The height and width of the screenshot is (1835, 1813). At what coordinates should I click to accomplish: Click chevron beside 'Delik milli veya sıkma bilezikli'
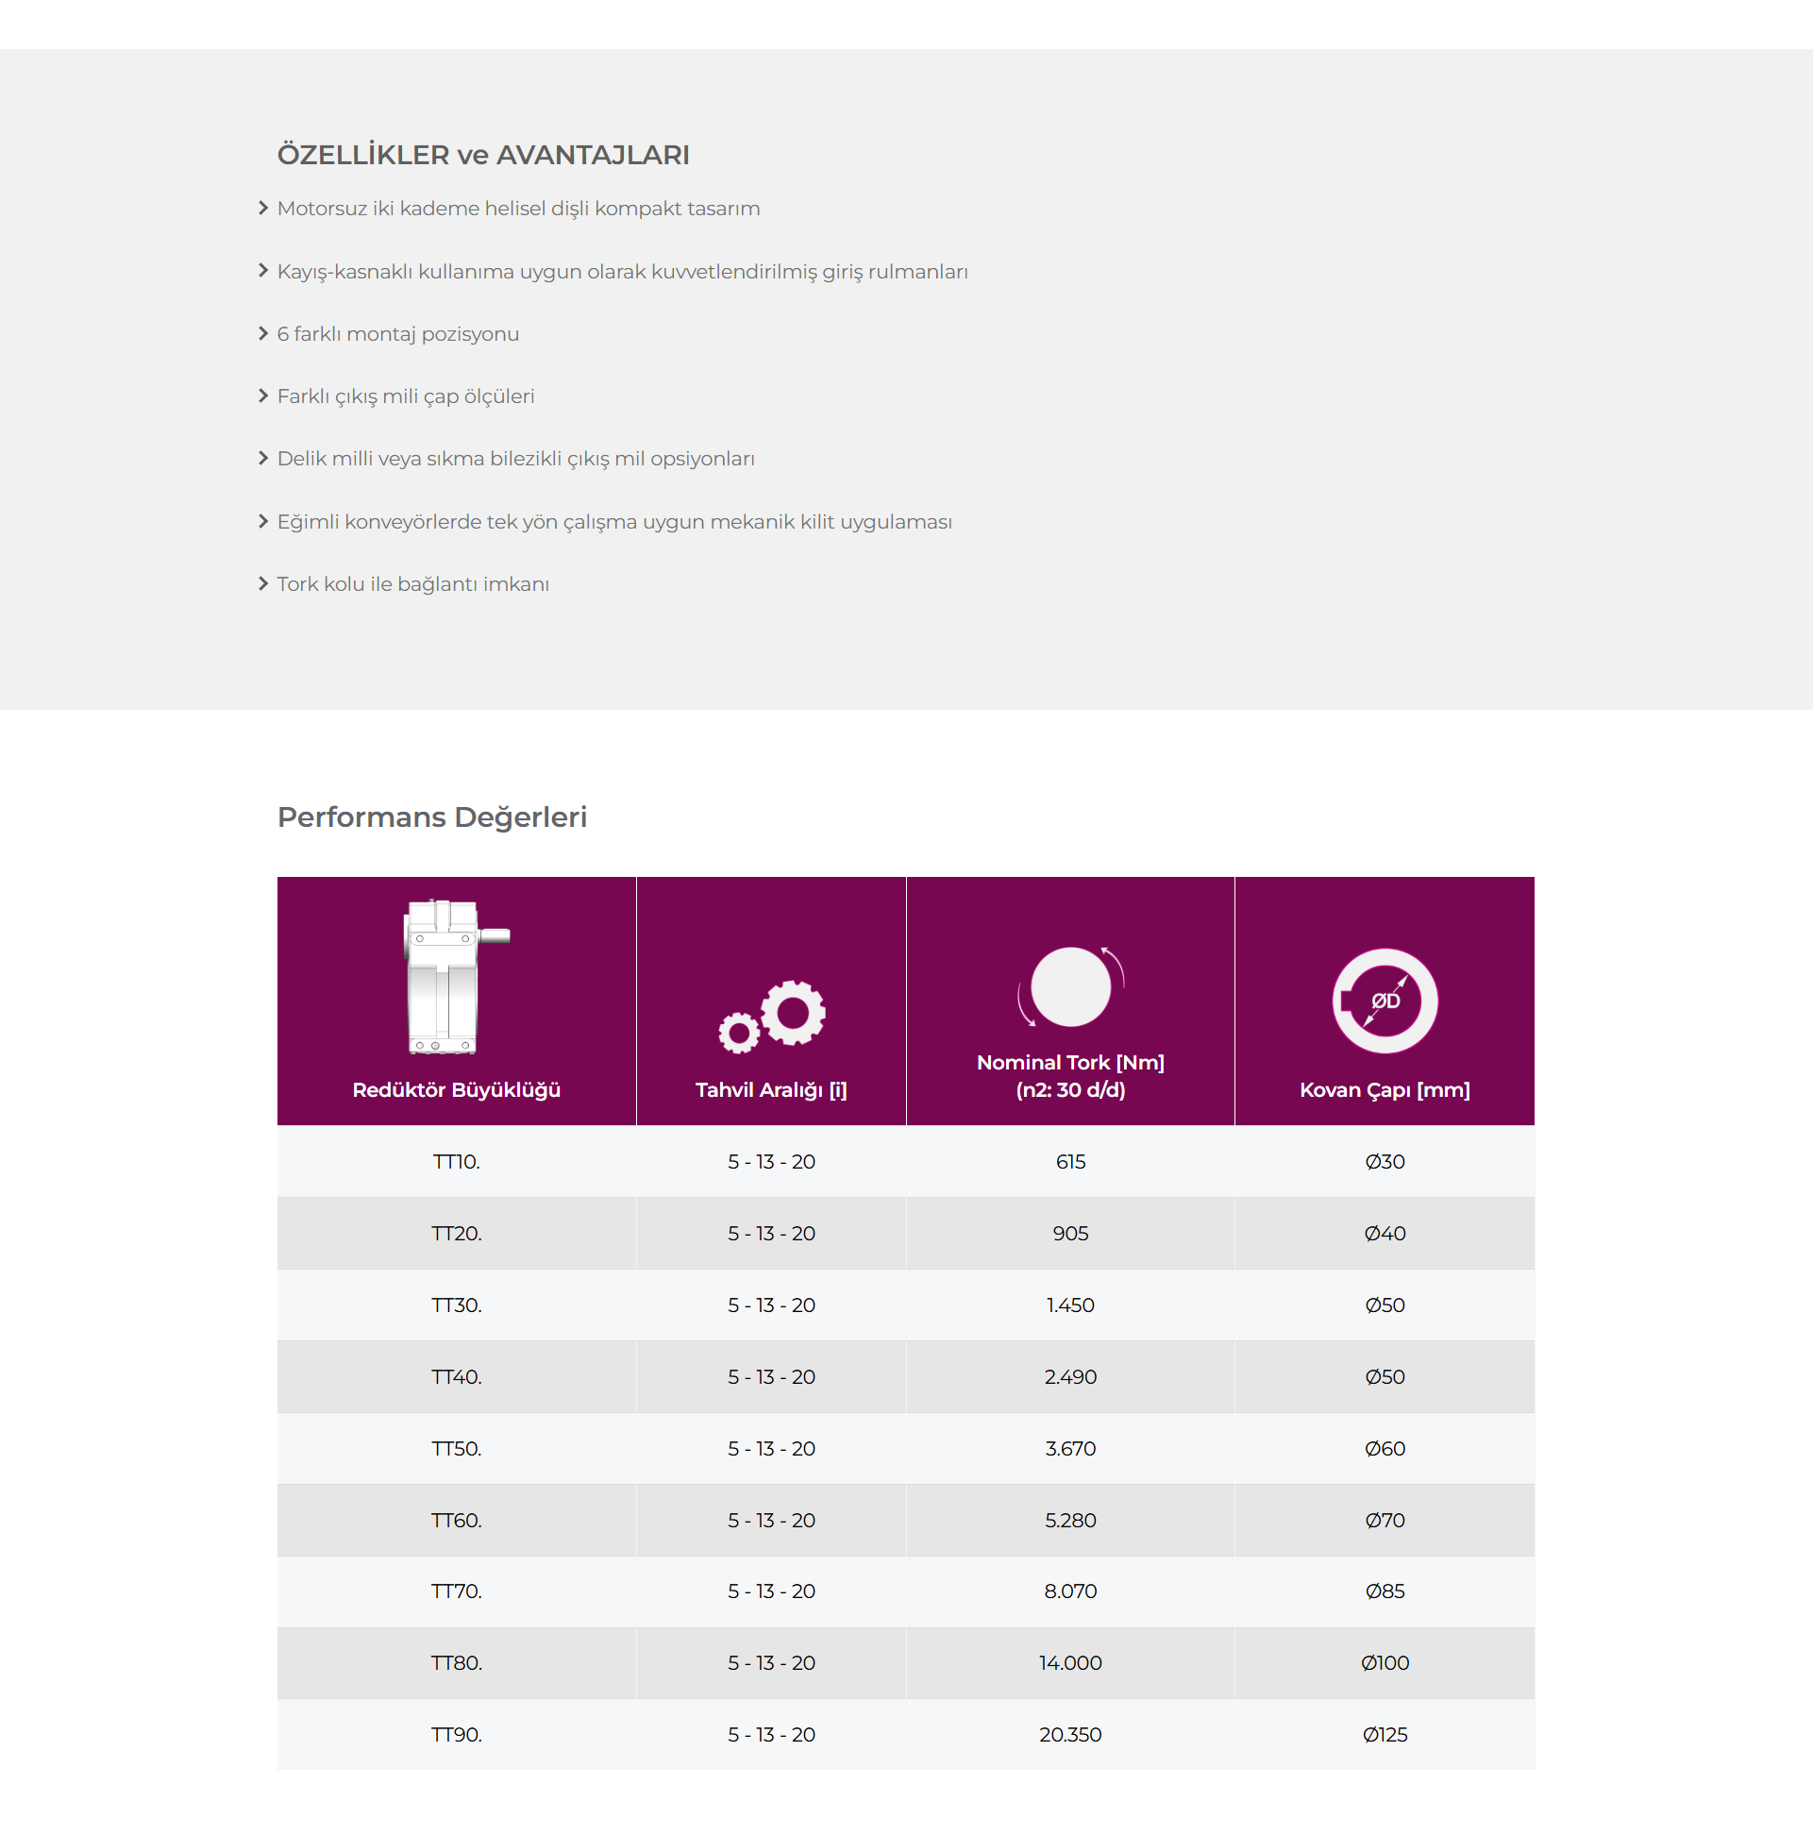[263, 458]
